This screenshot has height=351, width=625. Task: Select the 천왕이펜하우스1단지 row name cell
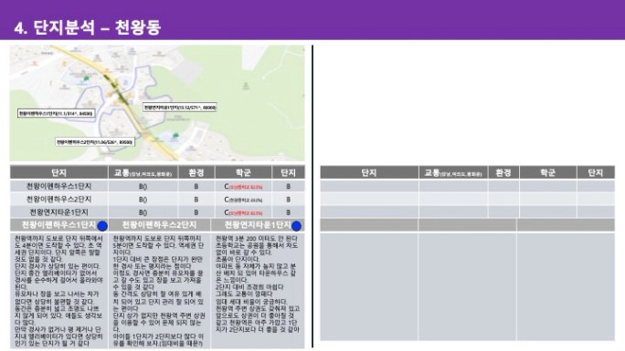coord(59,186)
